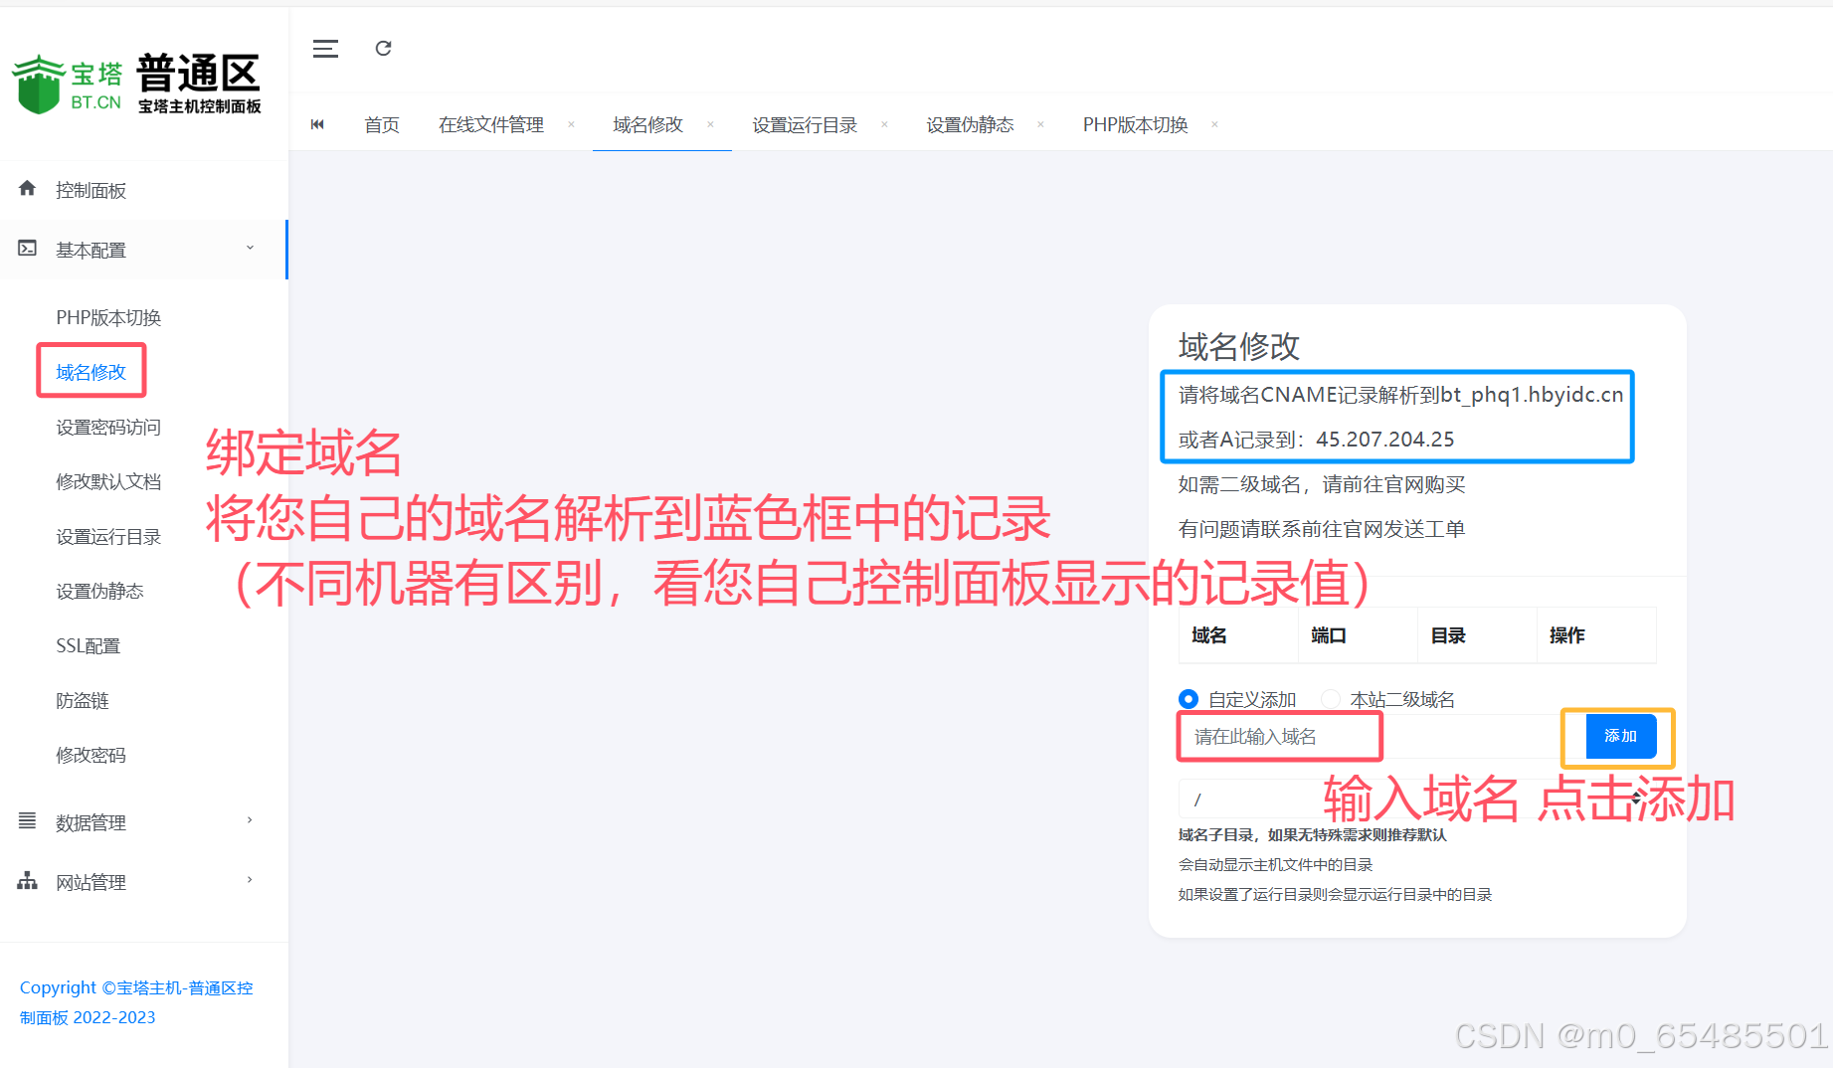Screen dimensions: 1833x1068
Task: Click the 域名修改 panel heading
Action: coord(1239,346)
